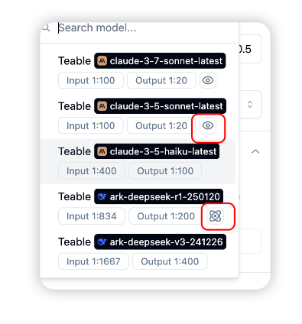Focus the Search model input field
Viewport: 302px width, 324px height.
pyautogui.click(x=147, y=28)
